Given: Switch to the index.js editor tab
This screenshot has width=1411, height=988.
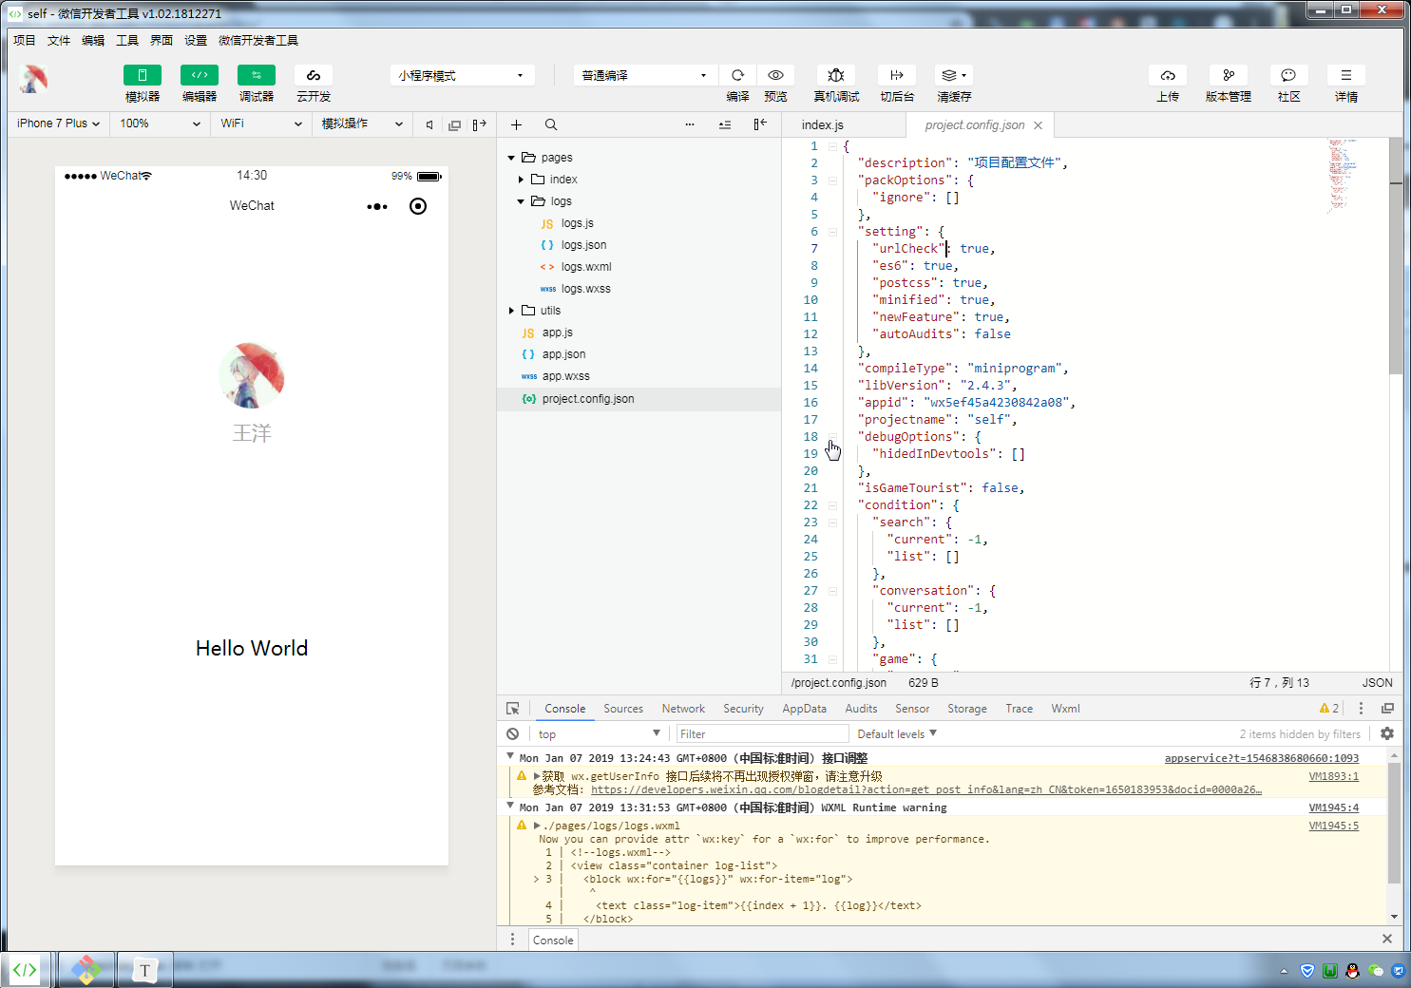Looking at the screenshot, I should coord(823,124).
